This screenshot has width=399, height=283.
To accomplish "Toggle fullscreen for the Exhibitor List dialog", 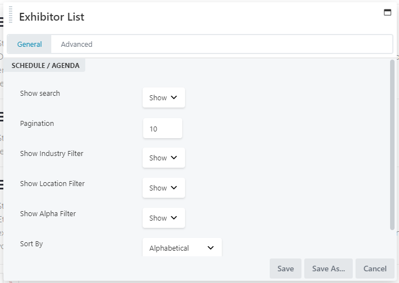I will click(x=387, y=12).
